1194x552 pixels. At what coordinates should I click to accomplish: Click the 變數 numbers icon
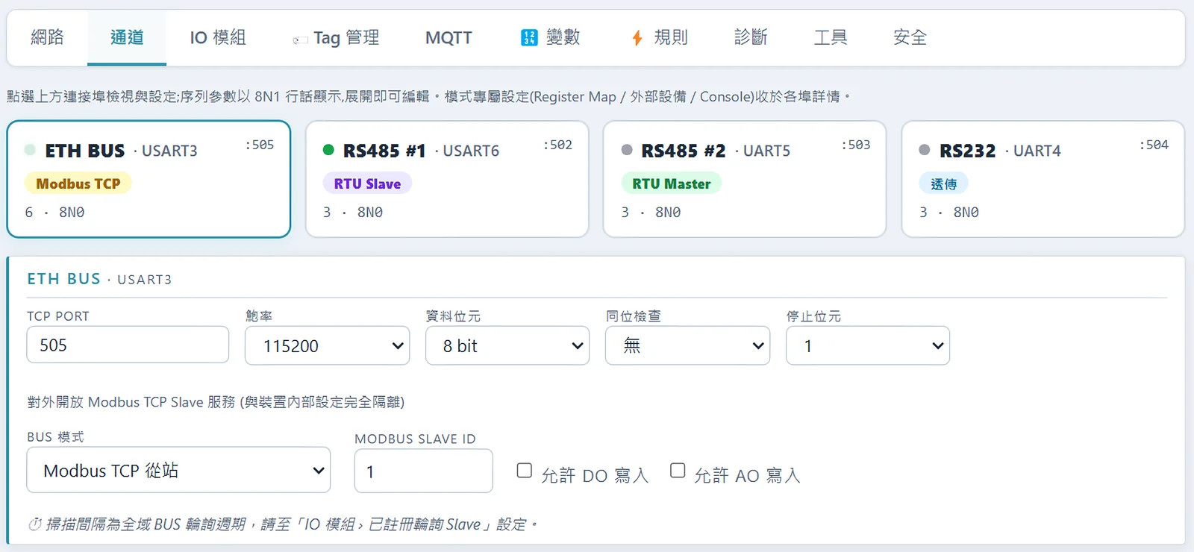pos(529,37)
